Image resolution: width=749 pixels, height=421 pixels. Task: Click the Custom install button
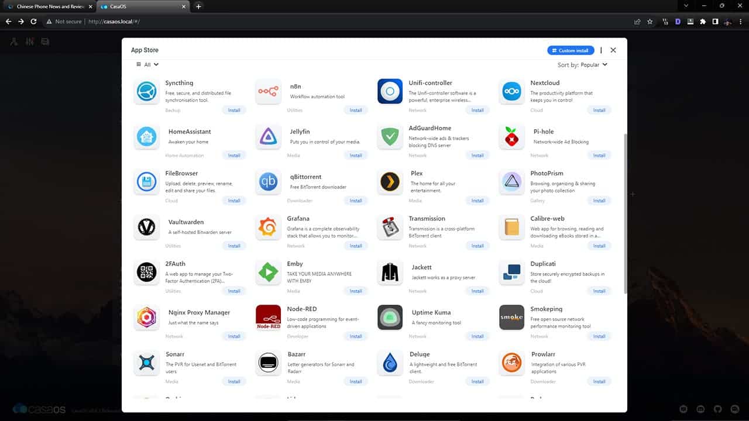click(571, 50)
